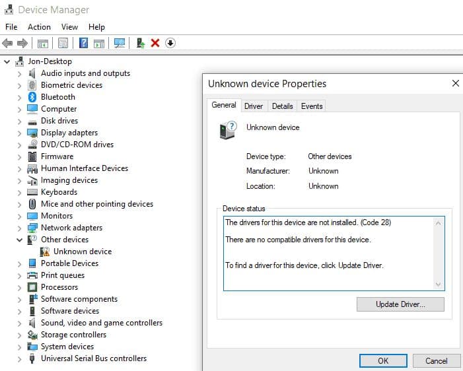Open the Events tab
This screenshot has width=463, height=371.
pyautogui.click(x=312, y=106)
